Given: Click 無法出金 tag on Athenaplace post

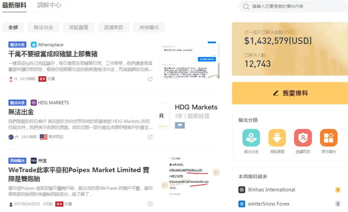Looking at the screenshot, I should tap(17, 45).
